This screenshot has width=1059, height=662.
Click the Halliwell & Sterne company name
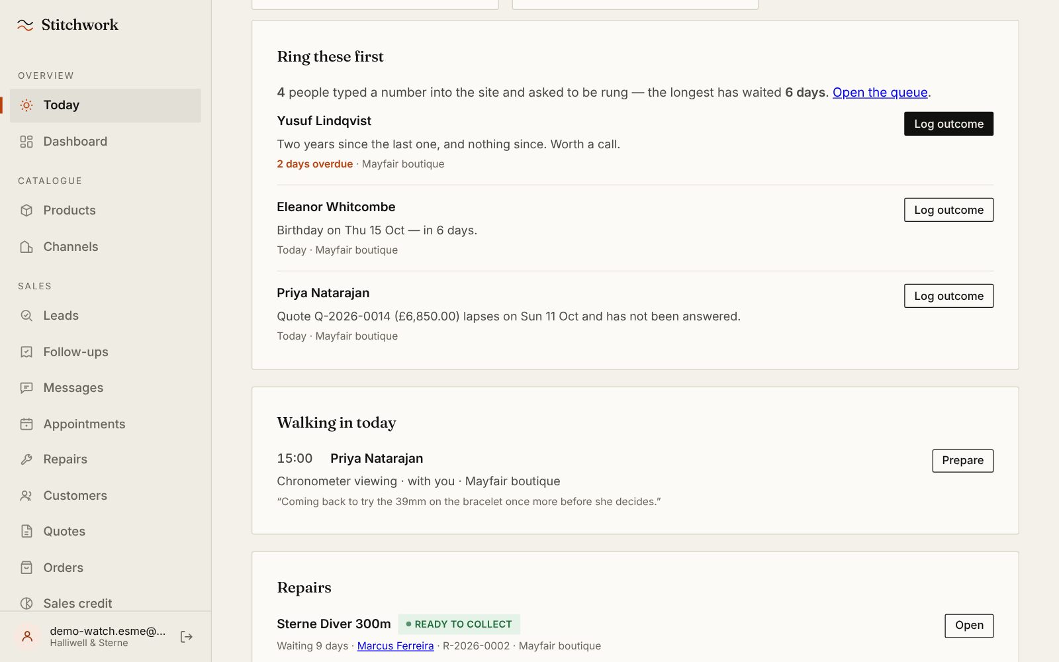click(89, 643)
